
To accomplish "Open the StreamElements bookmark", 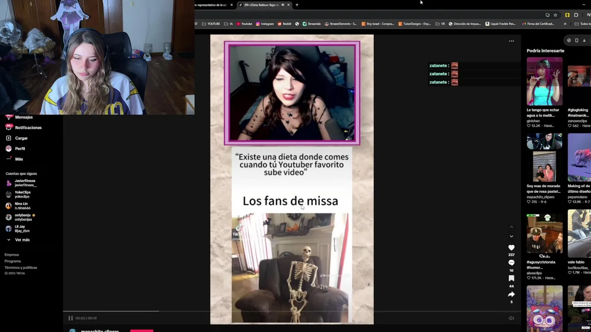I will pyautogui.click(x=341, y=24).
